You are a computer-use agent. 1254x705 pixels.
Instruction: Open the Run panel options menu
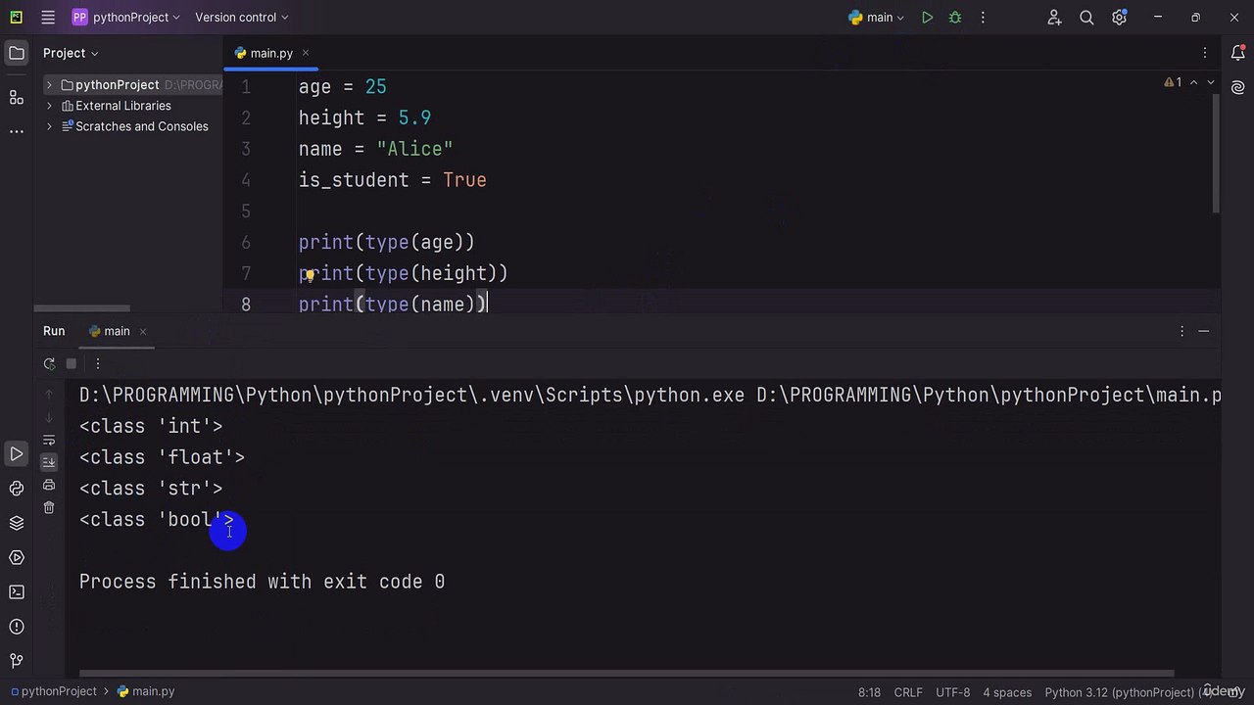click(1182, 331)
